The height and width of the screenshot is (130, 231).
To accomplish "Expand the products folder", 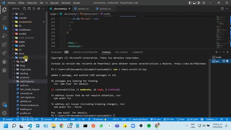I will pos(25,77).
